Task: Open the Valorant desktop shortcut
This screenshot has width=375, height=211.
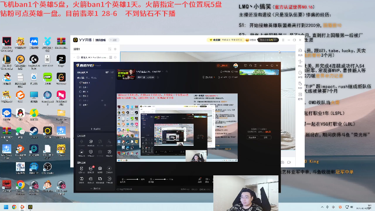Action: click(7, 42)
